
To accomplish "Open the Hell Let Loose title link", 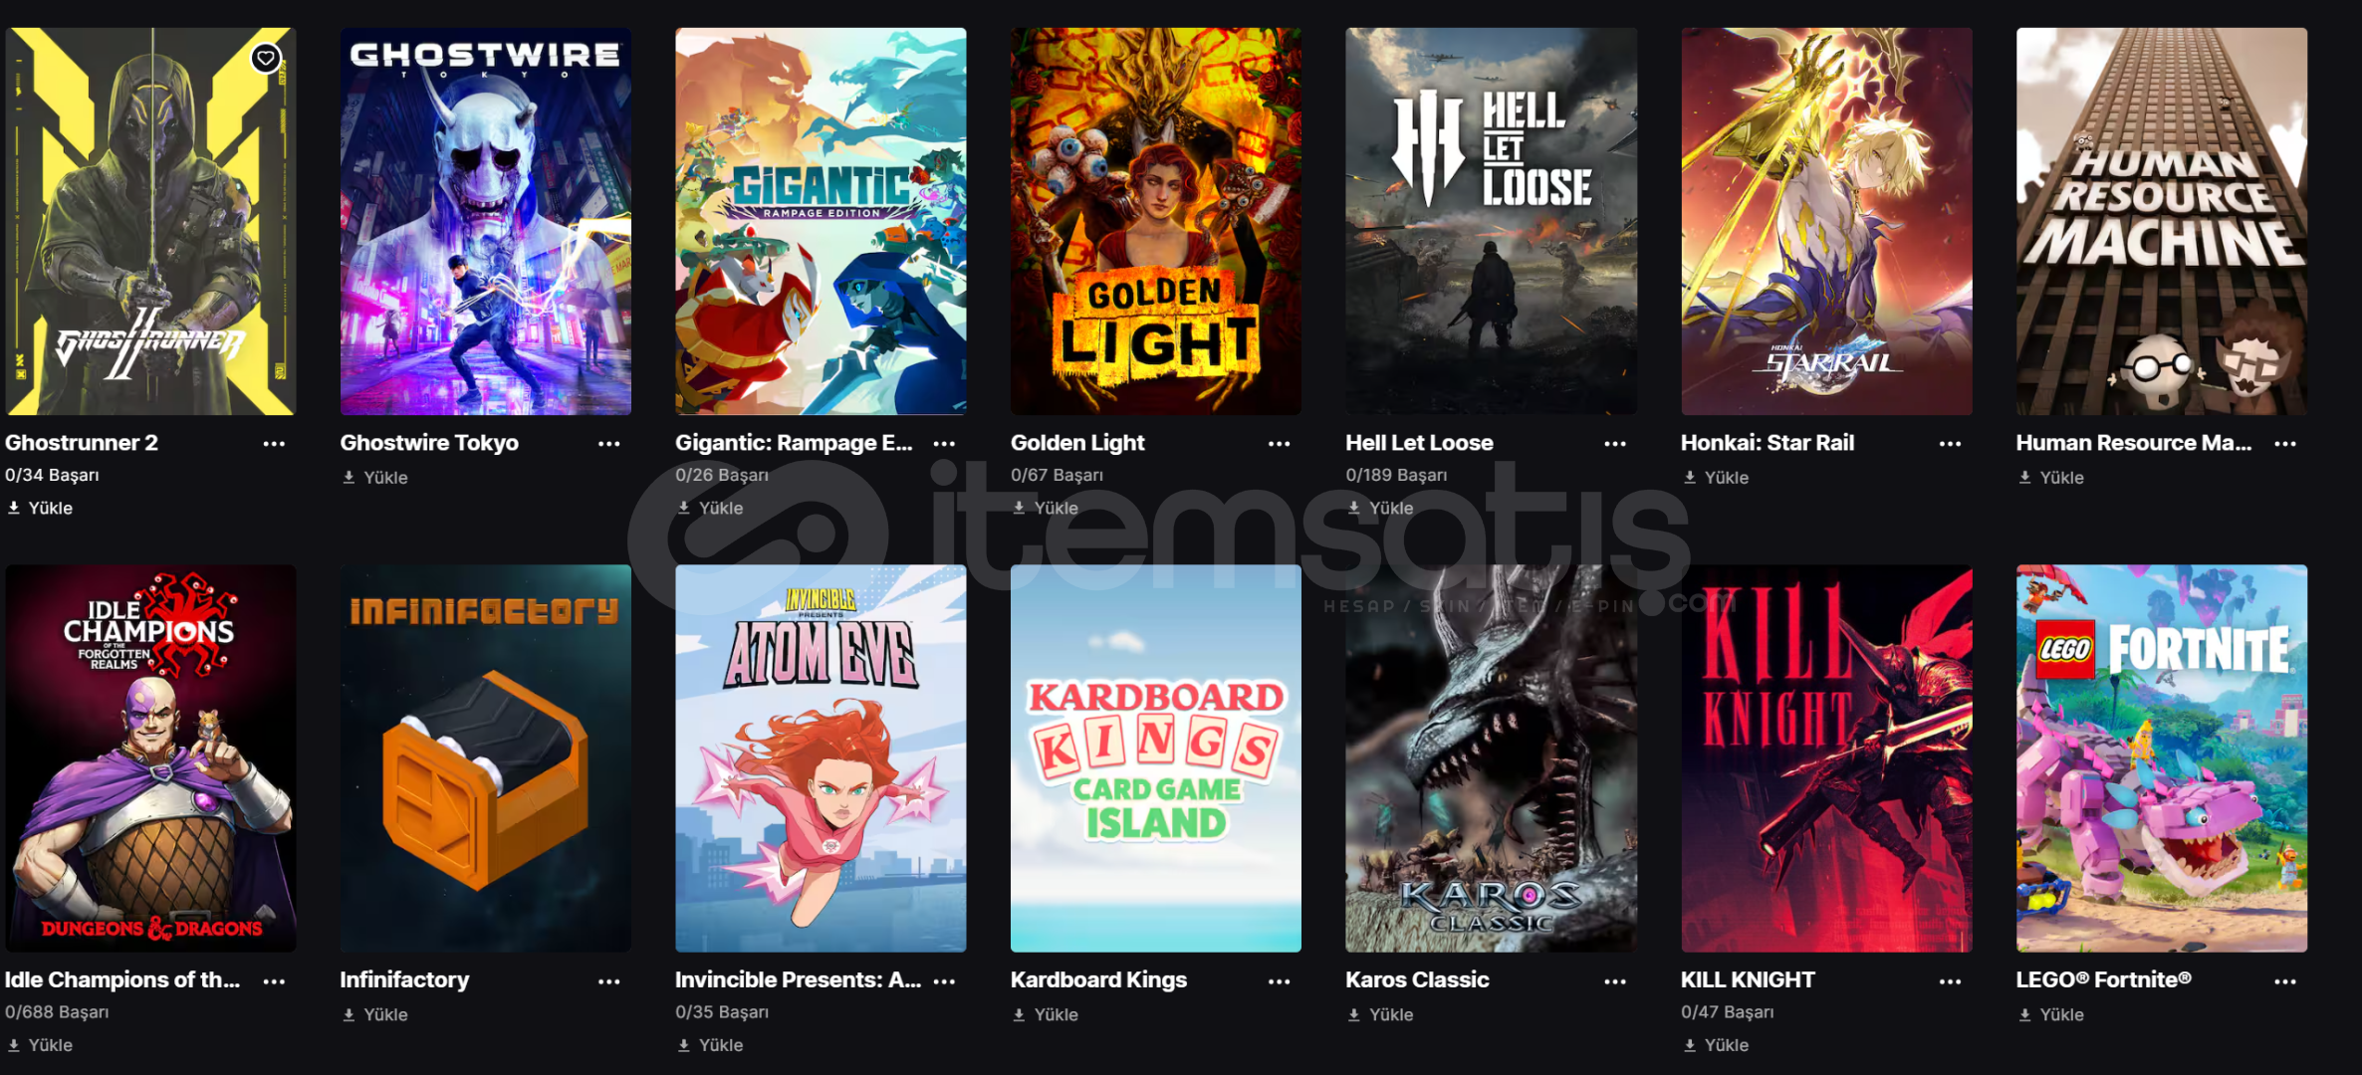I will pos(1419,443).
